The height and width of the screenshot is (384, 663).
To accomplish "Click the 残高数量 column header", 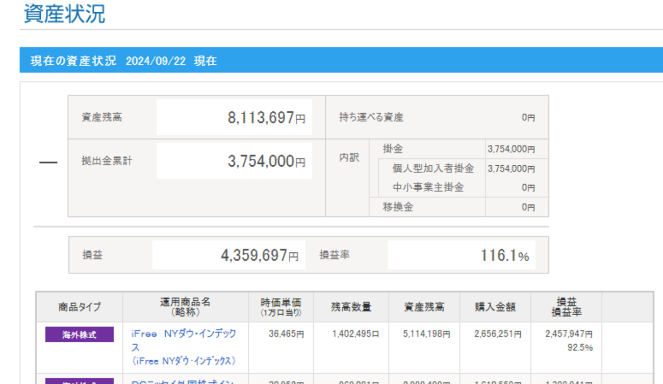I will [x=351, y=307].
